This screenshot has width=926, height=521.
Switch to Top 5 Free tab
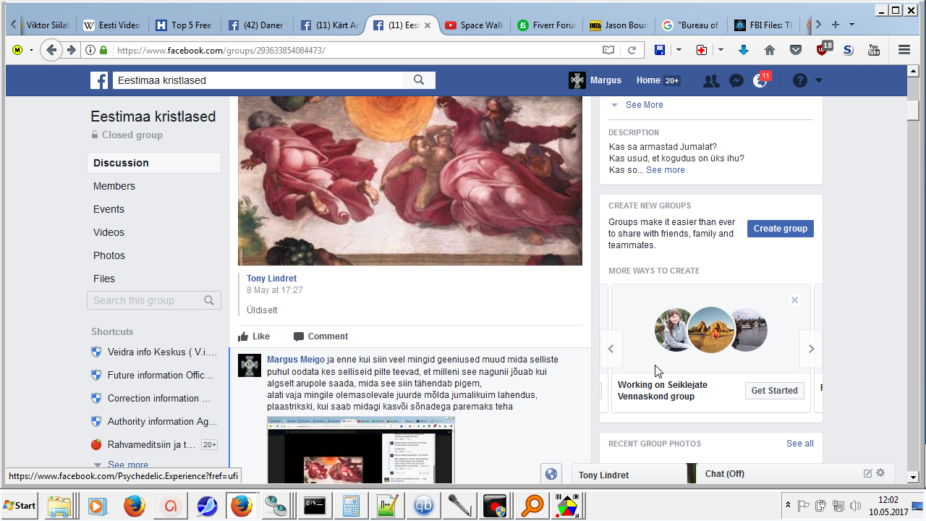click(184, 25)
